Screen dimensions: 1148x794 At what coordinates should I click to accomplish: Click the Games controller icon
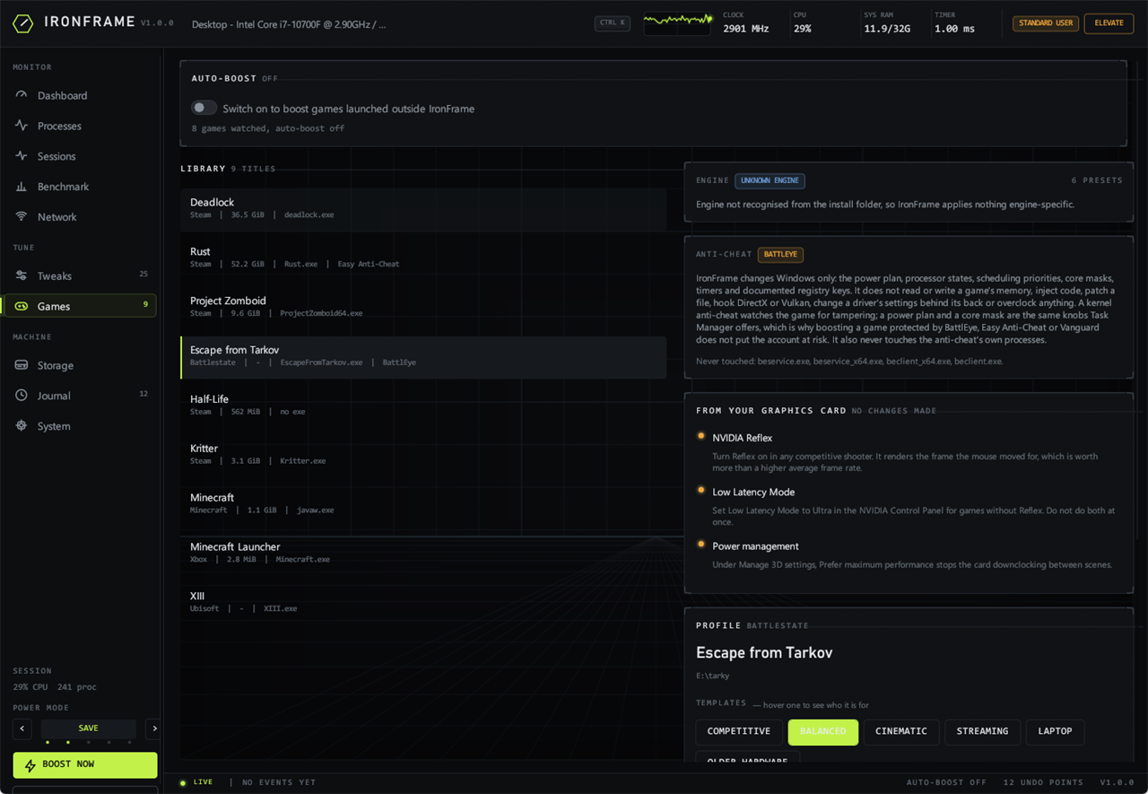[22, 306]
